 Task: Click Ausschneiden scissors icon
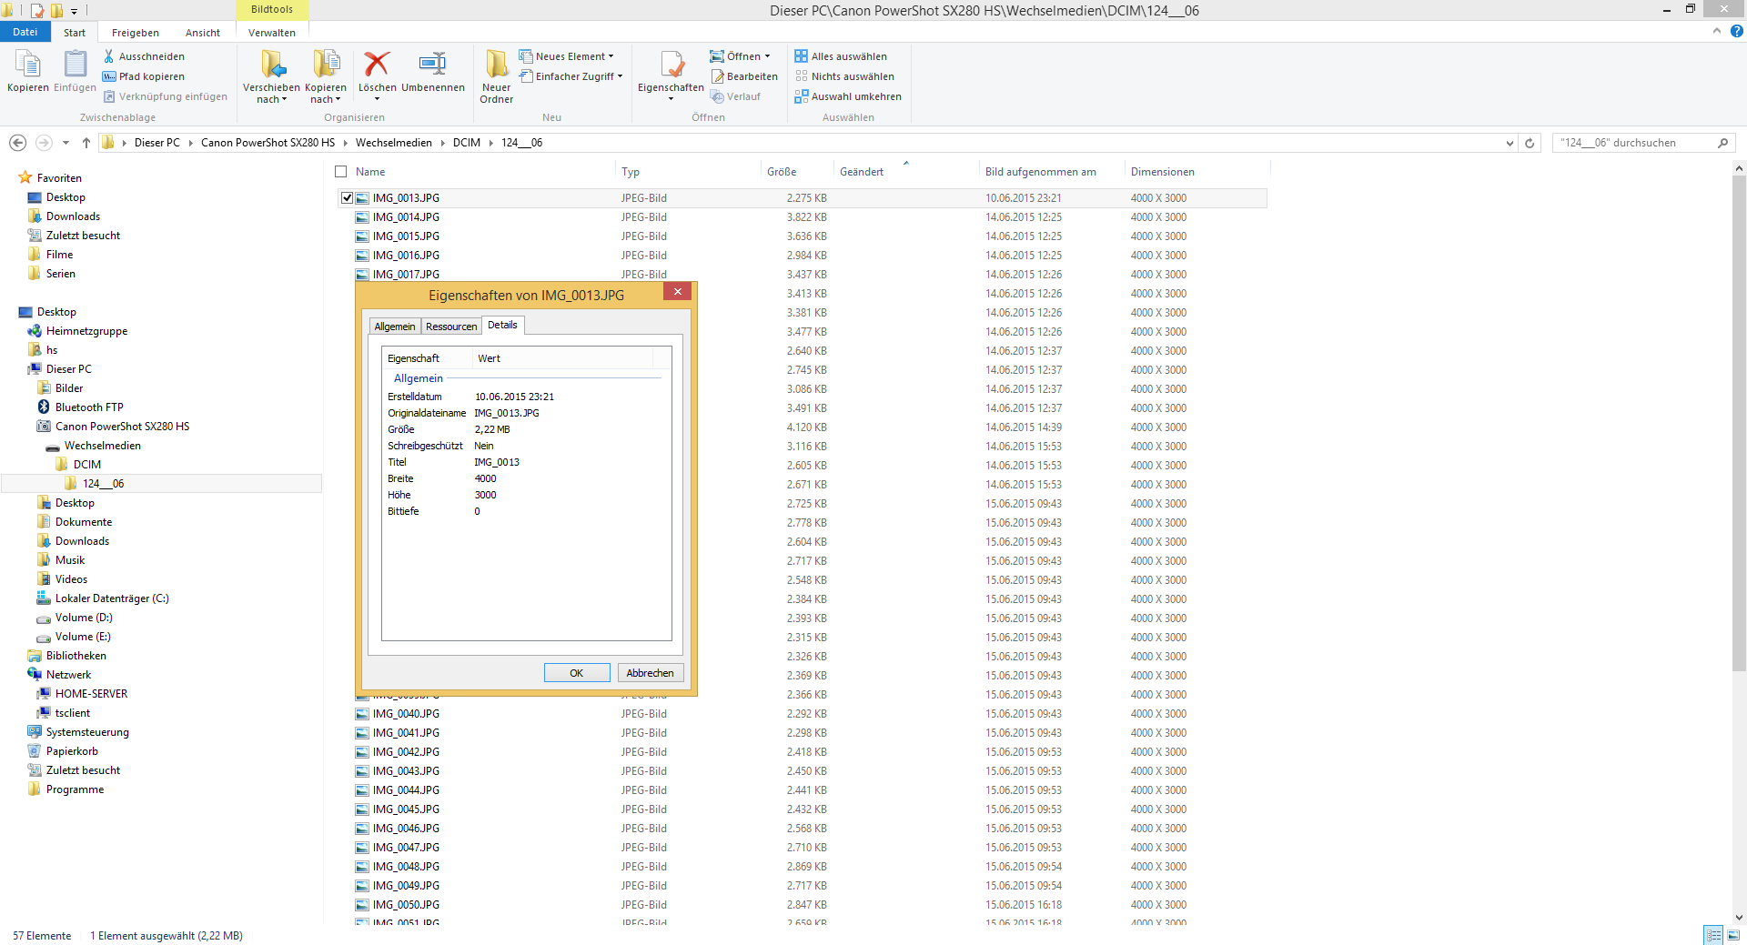(x=109, y=56)
